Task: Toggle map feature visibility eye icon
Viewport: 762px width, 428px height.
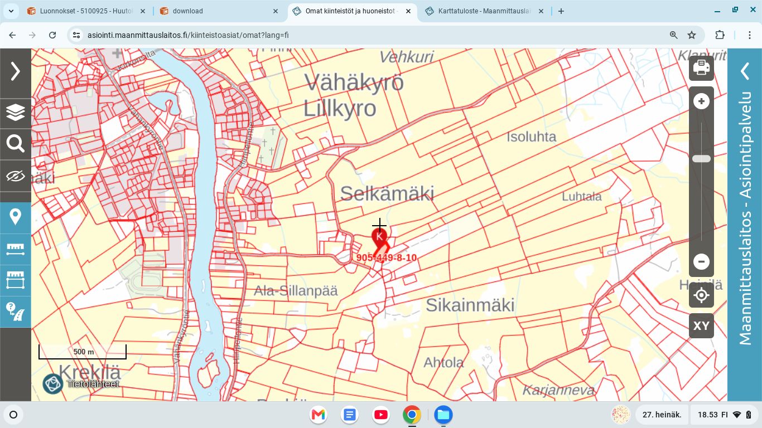Action: tap(16, 176)
